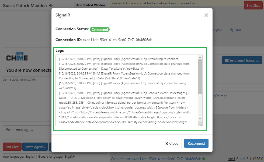This screenshot has height=162, width=264.
Task: Click the Enter message input field
Action: tap(27, 133)
